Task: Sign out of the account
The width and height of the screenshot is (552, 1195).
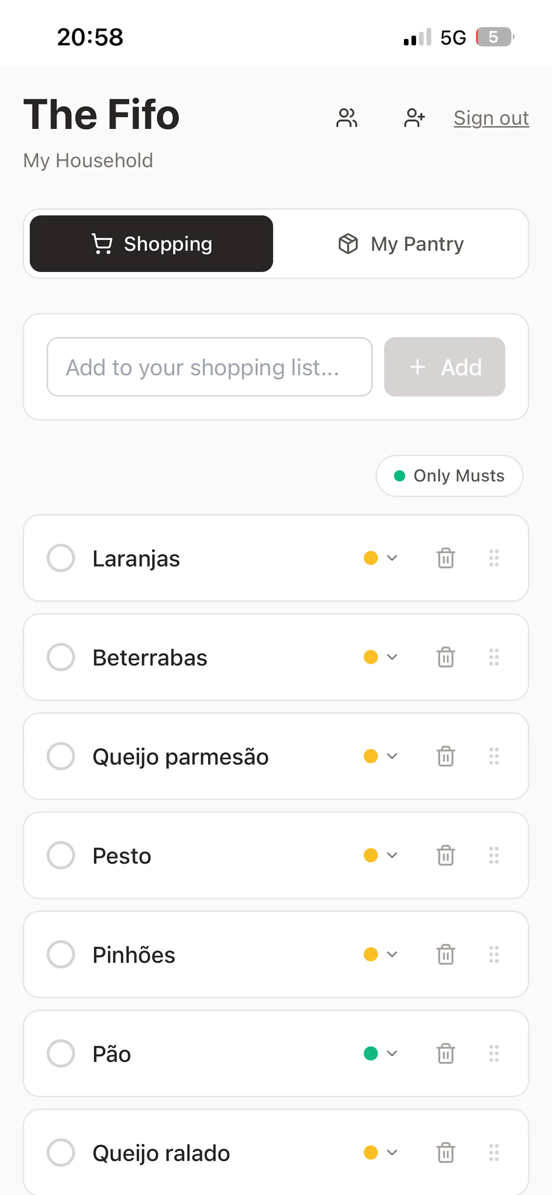Action: click(x=491, y=118)
